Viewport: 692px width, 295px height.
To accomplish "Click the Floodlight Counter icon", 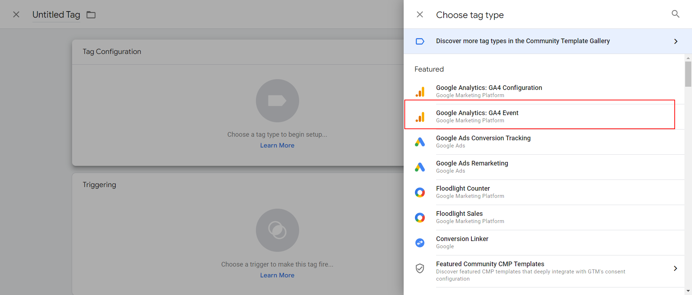I will coord(420,192).
